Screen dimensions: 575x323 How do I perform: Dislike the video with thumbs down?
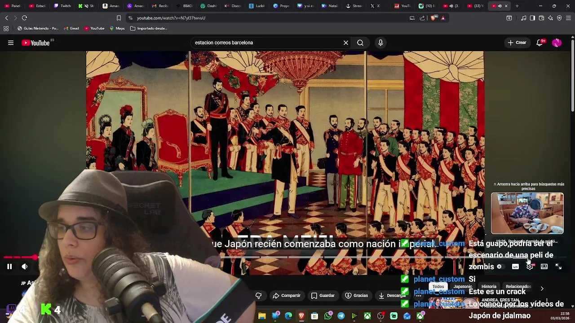258,296
